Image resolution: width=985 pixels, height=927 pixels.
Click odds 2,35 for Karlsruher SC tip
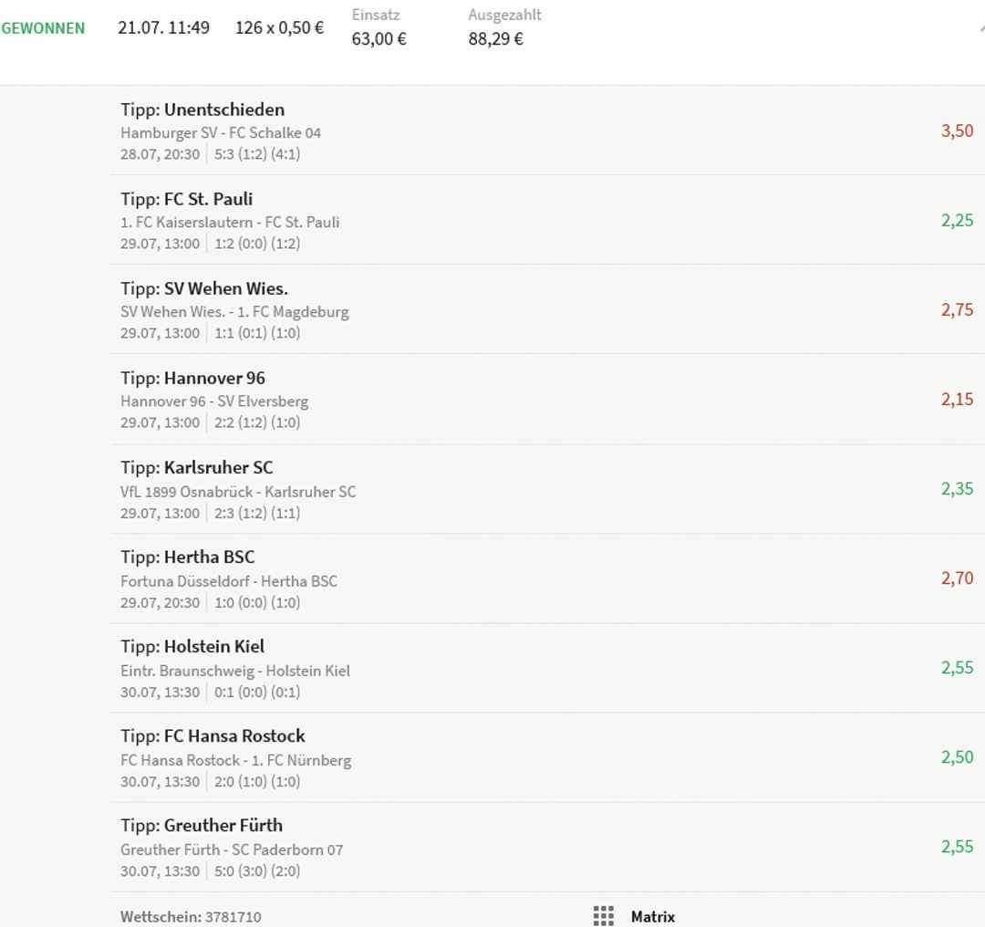[957, 489]
